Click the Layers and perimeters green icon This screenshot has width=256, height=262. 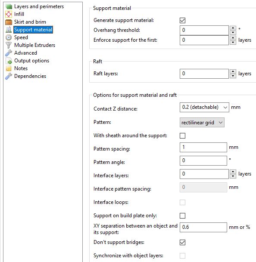9,6
